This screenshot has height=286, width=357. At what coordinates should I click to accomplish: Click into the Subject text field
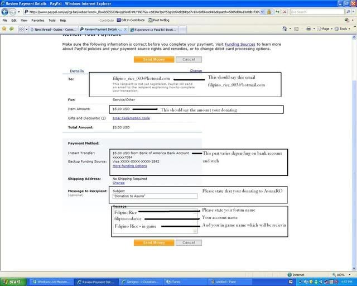[x=155, y=196]
